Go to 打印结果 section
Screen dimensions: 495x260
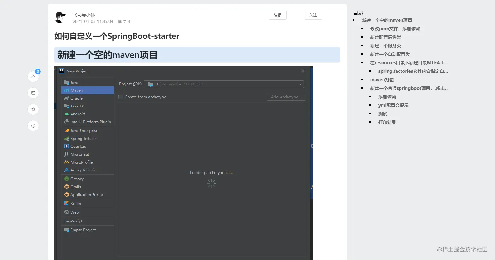tap(387, 122)
